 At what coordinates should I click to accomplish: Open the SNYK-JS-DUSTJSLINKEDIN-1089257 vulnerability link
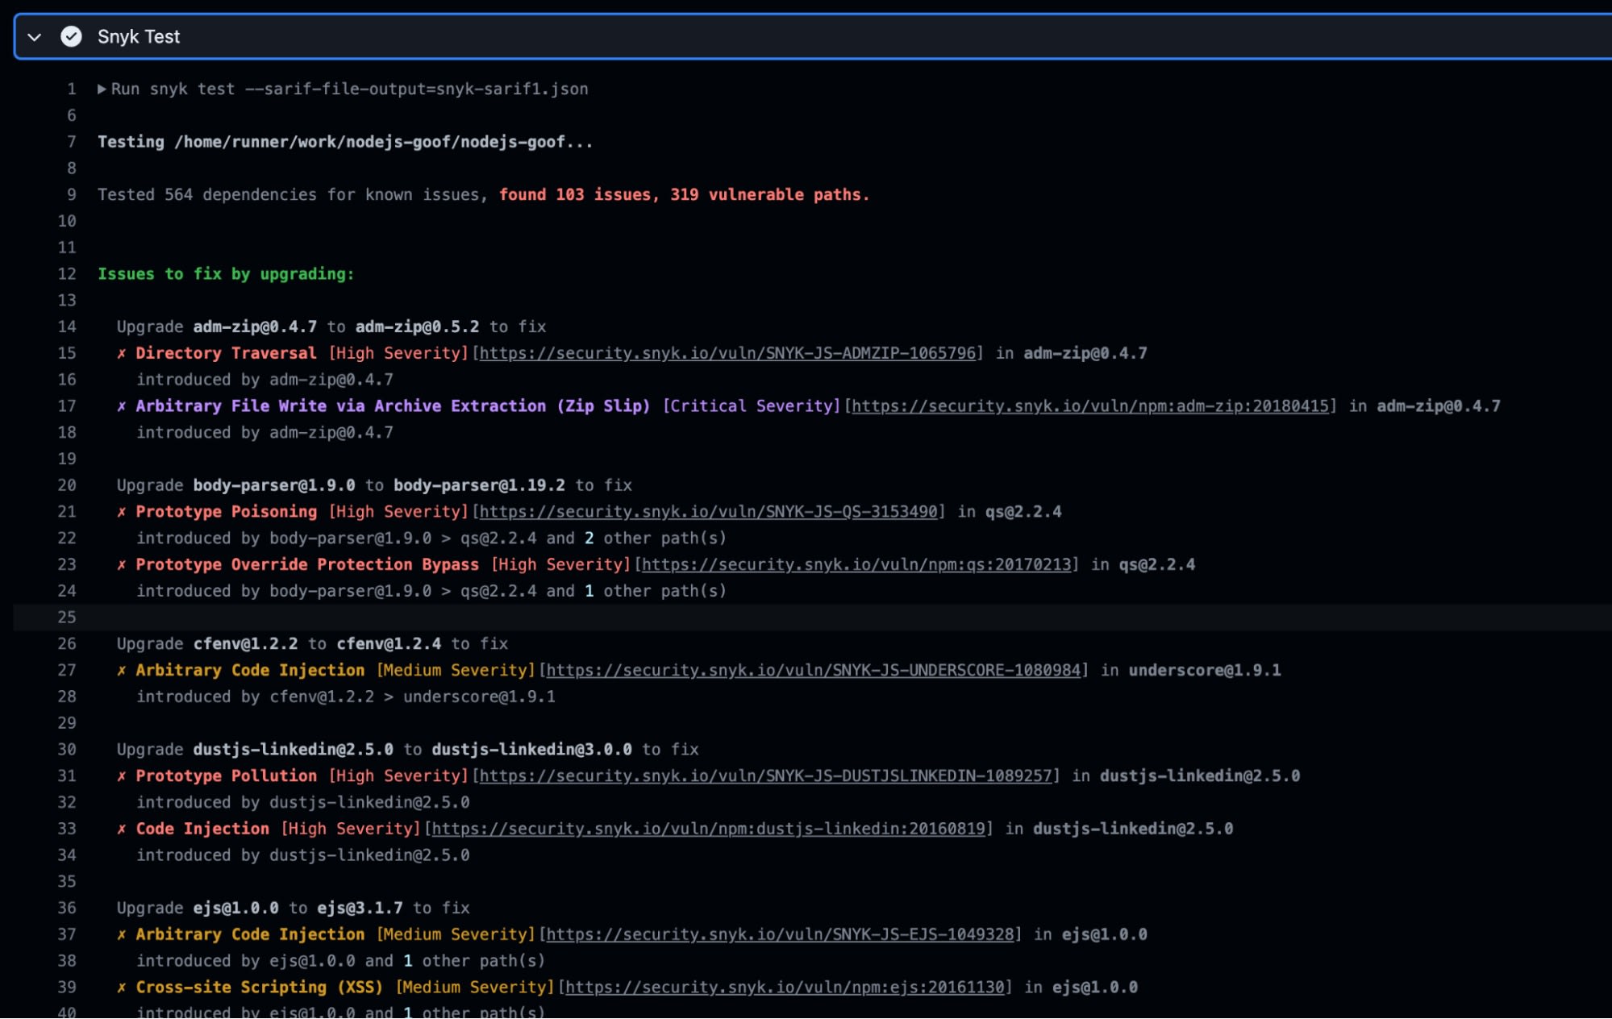pyautogui.click(x=766, y=776)
